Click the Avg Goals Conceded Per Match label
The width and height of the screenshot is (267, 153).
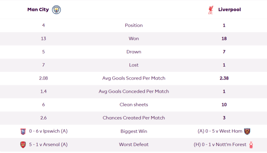(134, 91)
